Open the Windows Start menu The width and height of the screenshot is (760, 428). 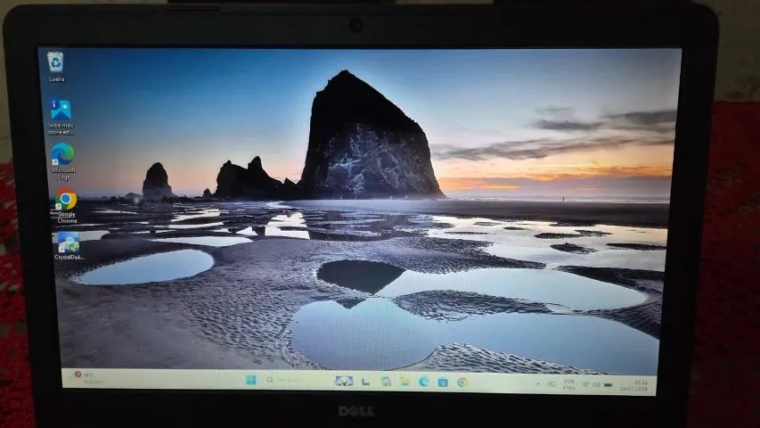point(250,380)
